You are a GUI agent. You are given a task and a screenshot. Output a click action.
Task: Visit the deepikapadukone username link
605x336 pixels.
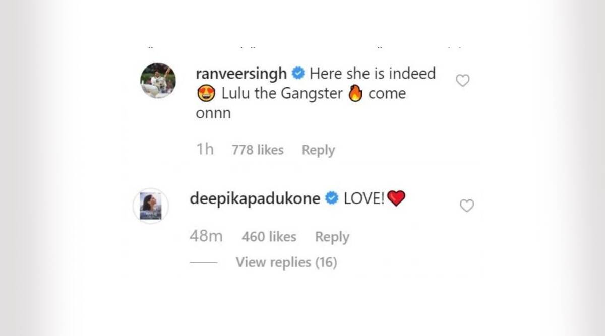point(255,198)
